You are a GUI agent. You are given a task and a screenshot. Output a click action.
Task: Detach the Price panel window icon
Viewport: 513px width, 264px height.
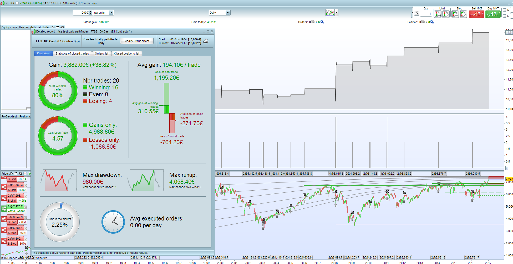click(x=16, y=174)
